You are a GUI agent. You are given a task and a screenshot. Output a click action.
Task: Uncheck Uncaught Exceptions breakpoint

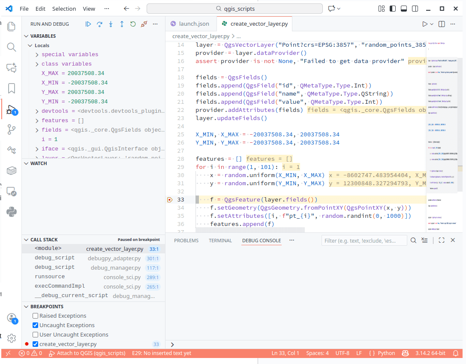(36, 325)
